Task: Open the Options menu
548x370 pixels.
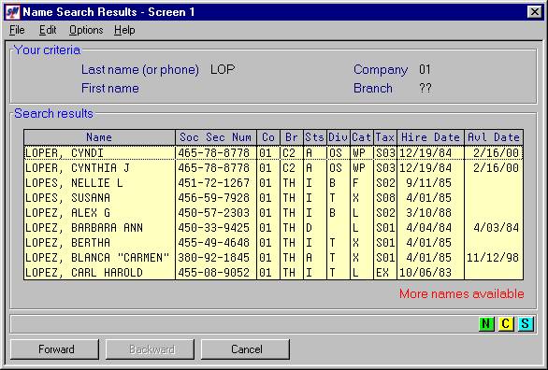Action: coord(86,30)
